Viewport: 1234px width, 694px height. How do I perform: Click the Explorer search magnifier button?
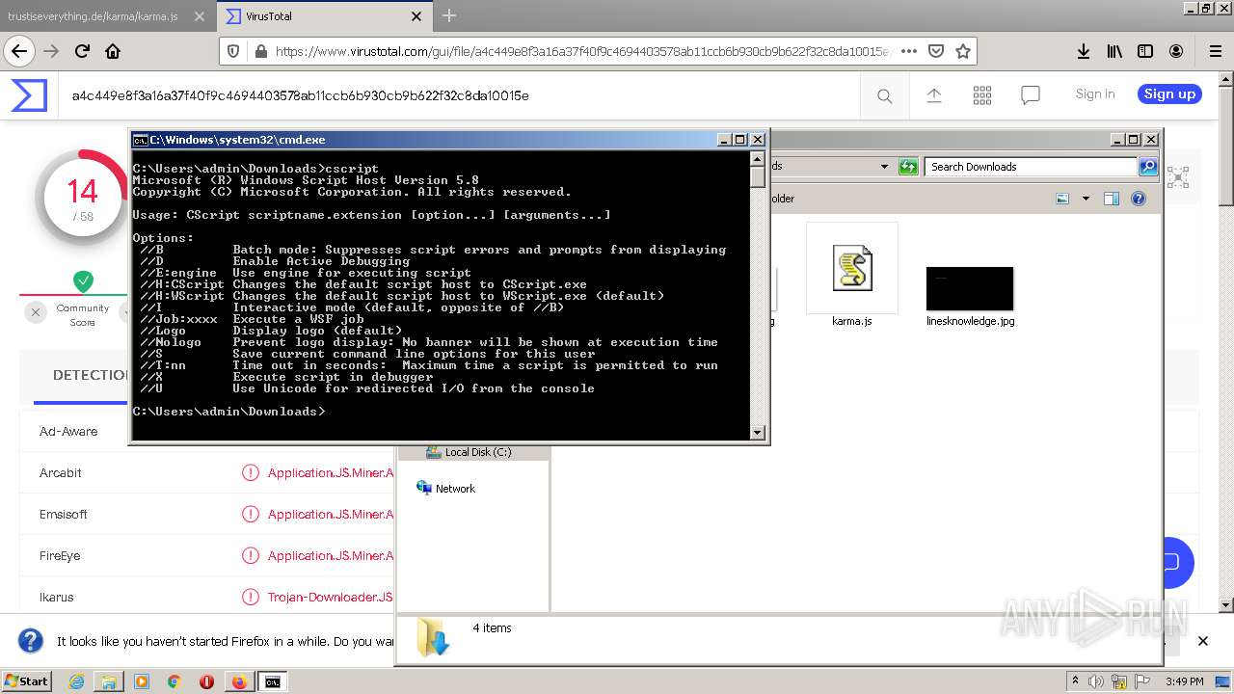(x=1148, y=167)
